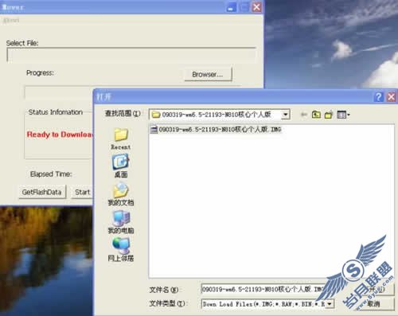
Task: Expand the file type (文件类型) dropdown
Action: [x=330, y=304]
